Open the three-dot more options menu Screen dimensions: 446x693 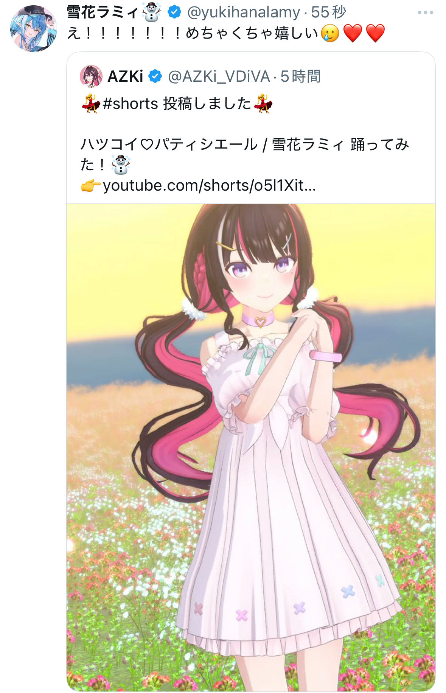pos(425,13)
